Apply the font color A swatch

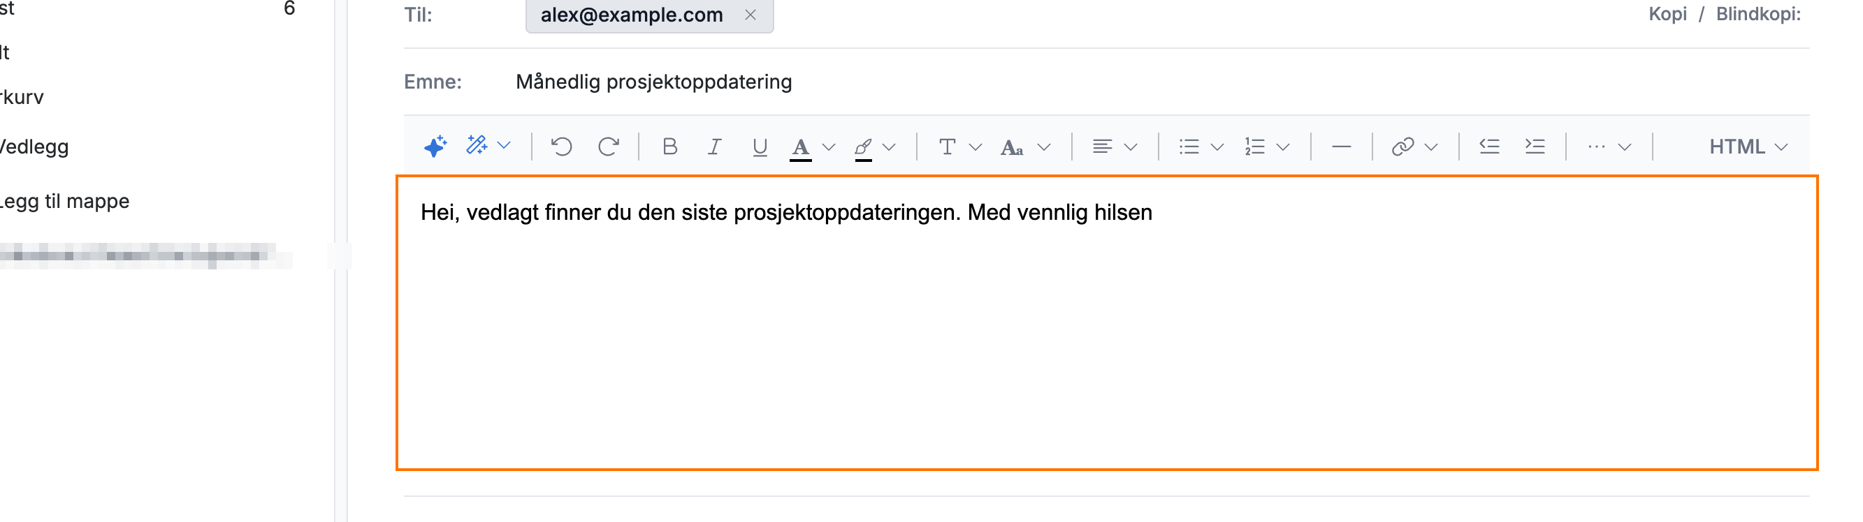point(801,149)
